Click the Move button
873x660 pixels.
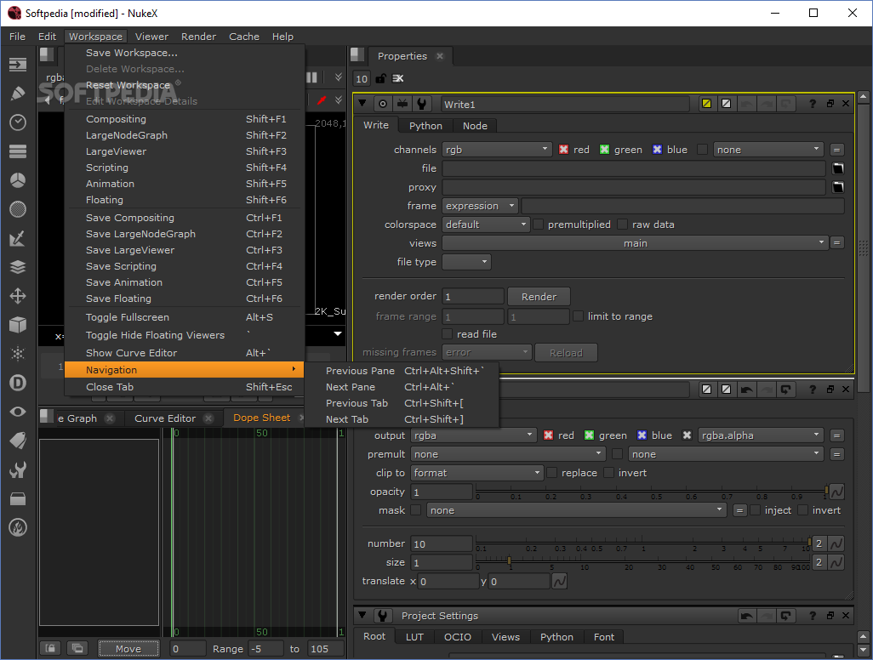point(128,649)
